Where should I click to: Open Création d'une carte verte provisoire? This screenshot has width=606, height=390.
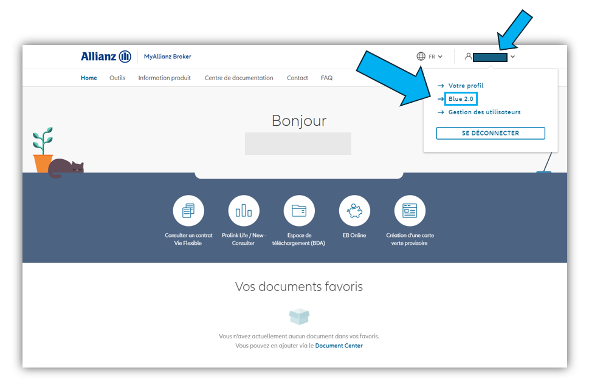[x=410, y=210]
